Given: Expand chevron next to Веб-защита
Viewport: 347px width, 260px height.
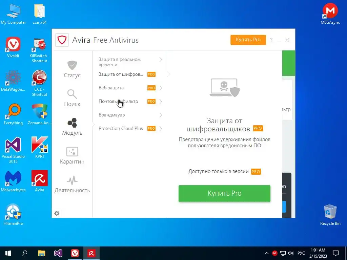Looking at the screenshot, I should point(161,88).
